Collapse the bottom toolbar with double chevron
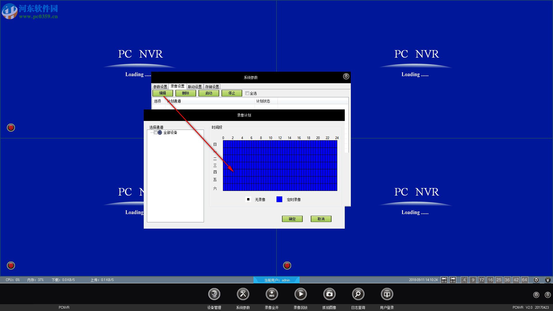 548,280
